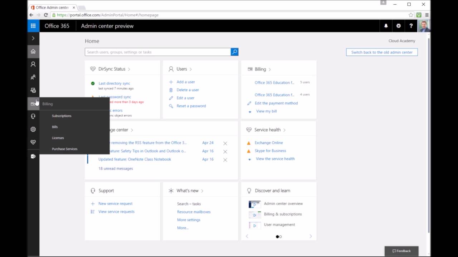
Task: Open Settings gear icon in sidebar
Action: pyautogui.click(x=33, y=129)
